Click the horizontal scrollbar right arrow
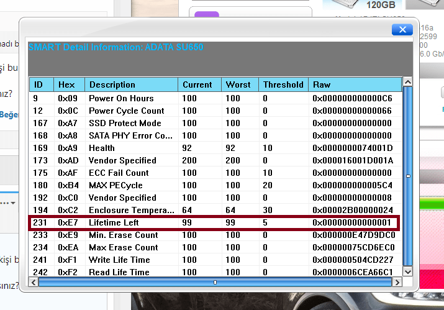This screenshot has width=444, height=310. coord(397,282)
